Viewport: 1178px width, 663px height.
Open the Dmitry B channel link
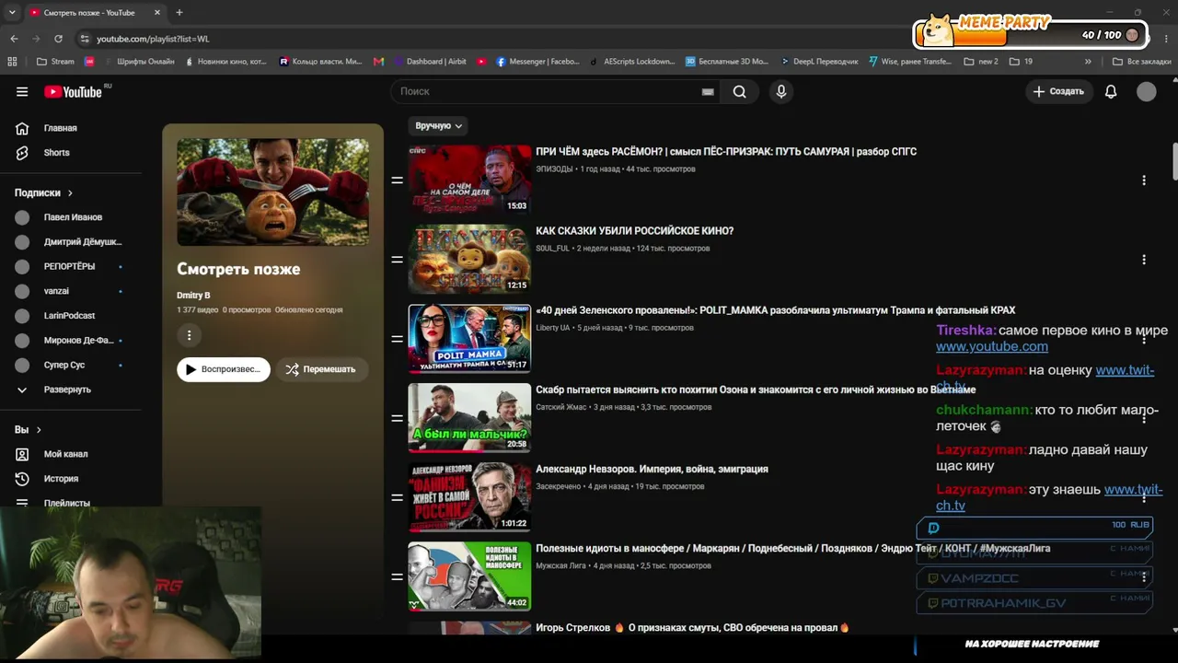(x=193, y=296)
